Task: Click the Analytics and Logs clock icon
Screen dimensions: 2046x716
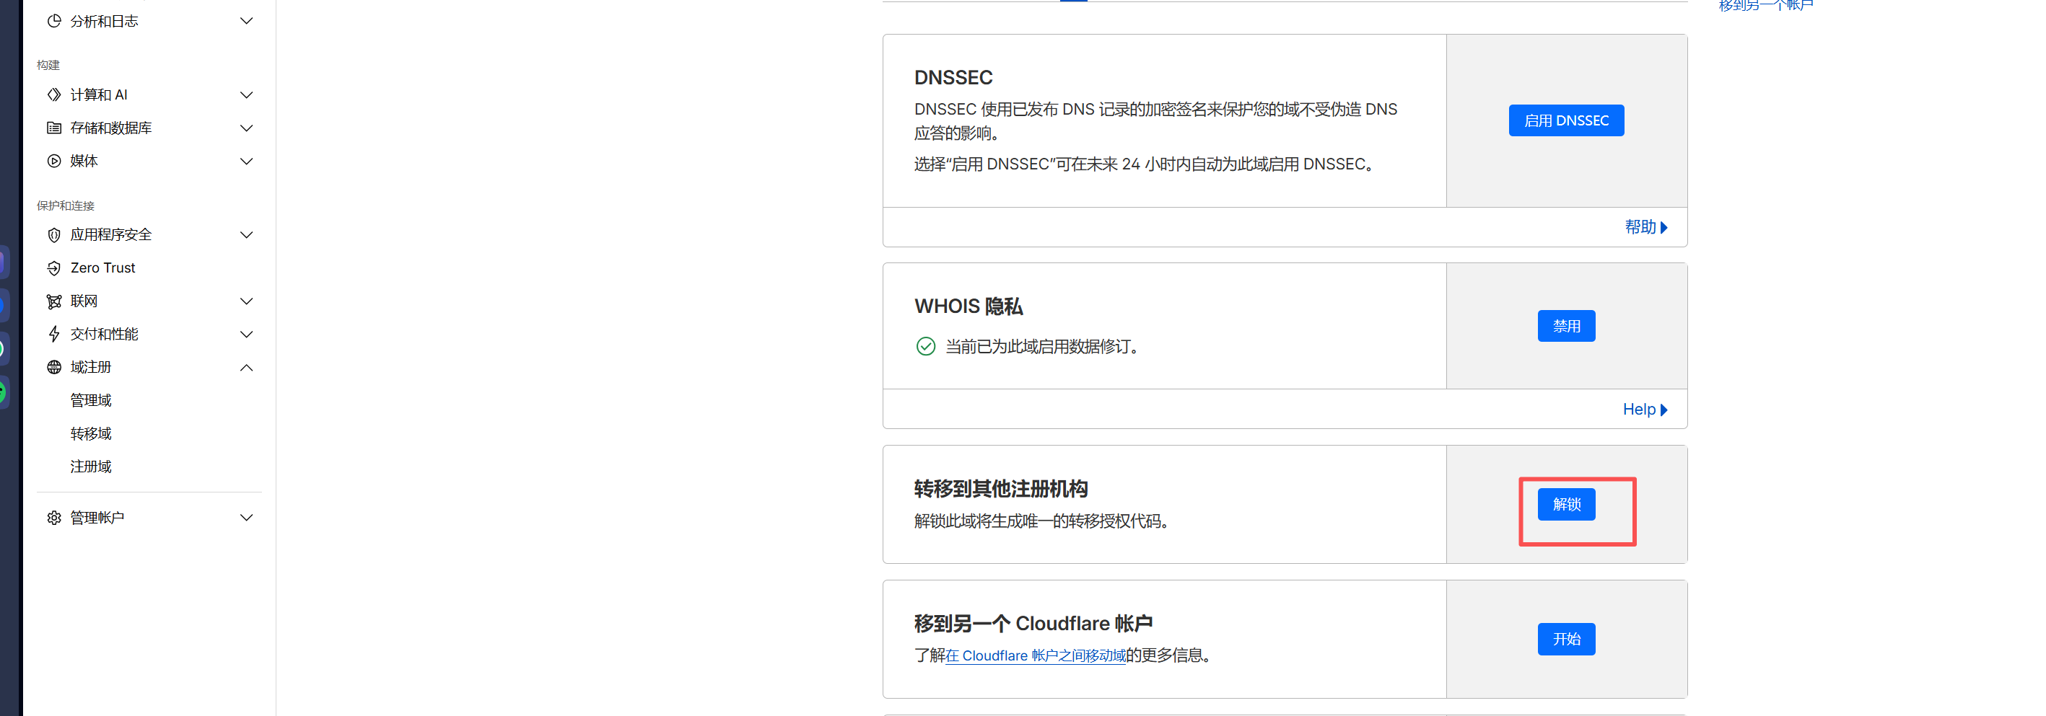Action: pos(54,22)
